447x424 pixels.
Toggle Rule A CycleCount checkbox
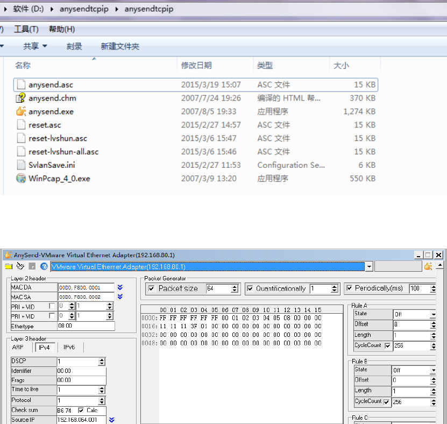point(388,346)
